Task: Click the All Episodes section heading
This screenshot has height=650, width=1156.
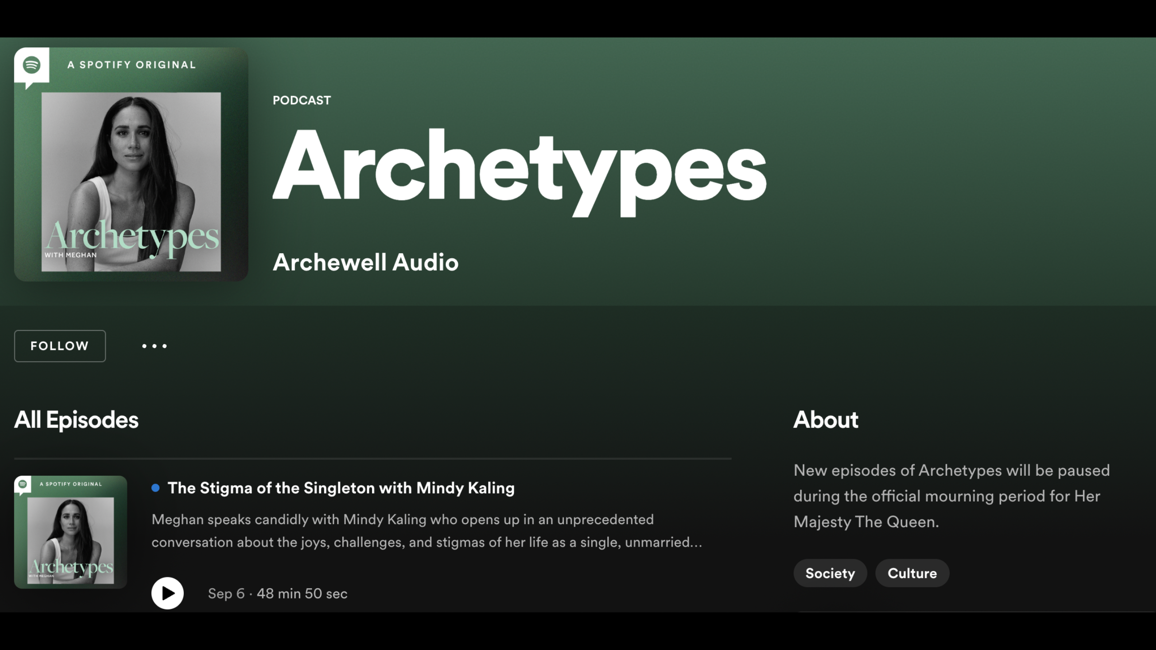Action: pyautogui.click(x=76, y=420)
